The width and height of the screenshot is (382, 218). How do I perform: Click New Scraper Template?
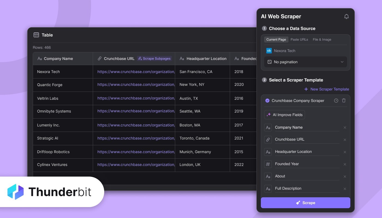pyautogui.click(x=326, y=89)
